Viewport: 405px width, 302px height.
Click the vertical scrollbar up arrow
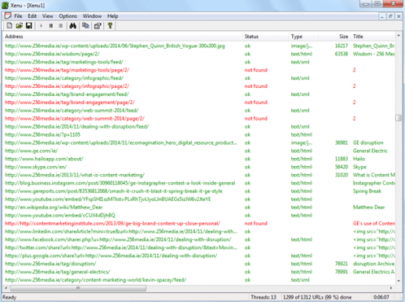[x=398, y=36]
